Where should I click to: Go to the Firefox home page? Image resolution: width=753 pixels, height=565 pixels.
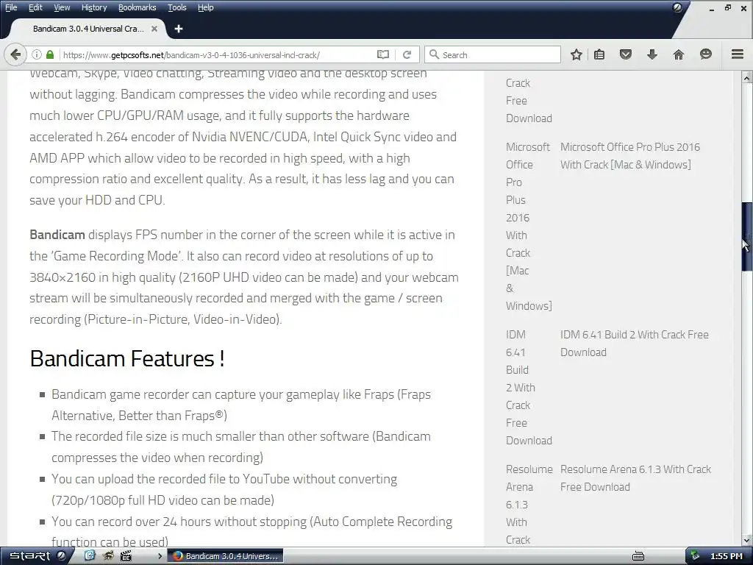tap(678, 54)
